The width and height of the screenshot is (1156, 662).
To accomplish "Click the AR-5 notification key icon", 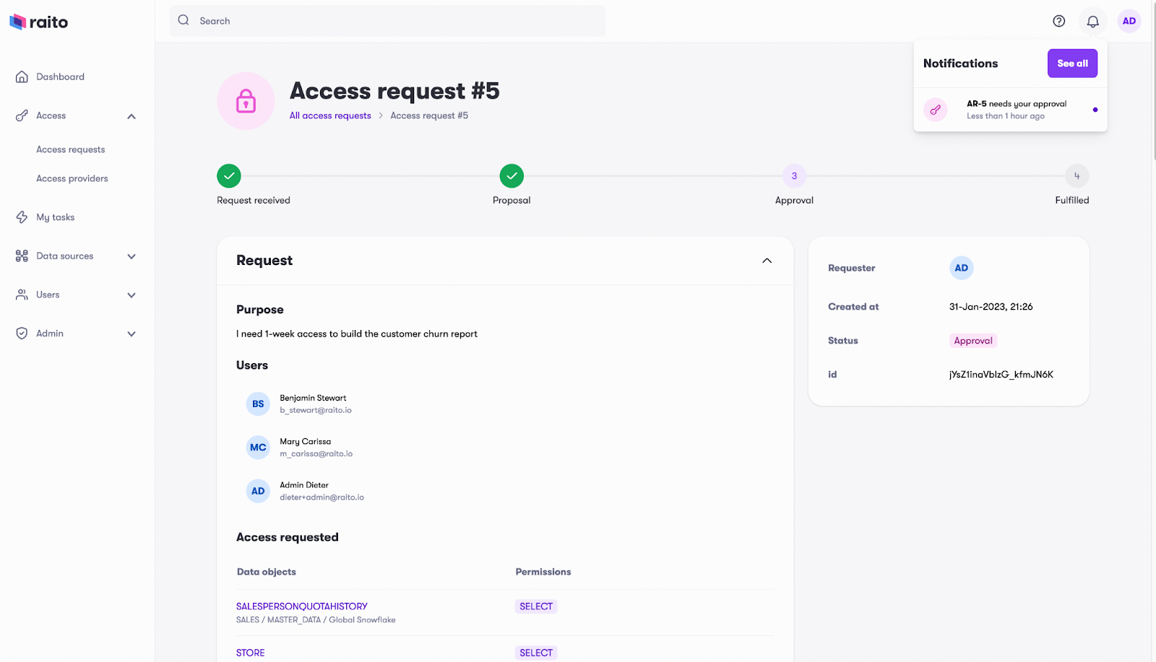I will click(x=935, y=109).
